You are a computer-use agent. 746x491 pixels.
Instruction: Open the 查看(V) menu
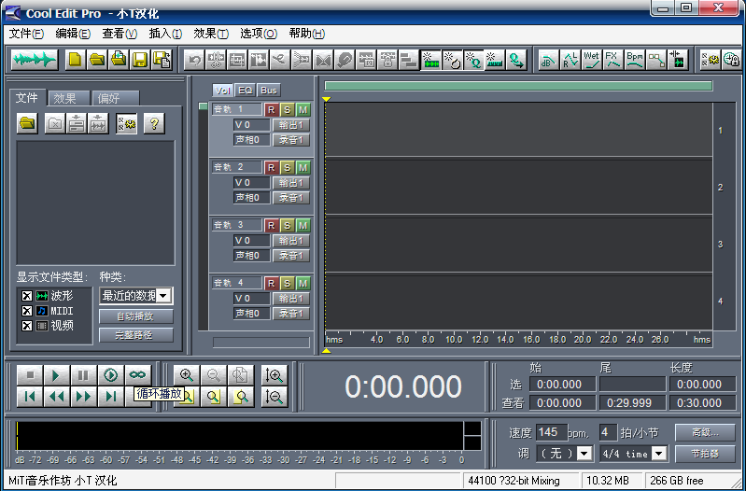pos(120,34)
